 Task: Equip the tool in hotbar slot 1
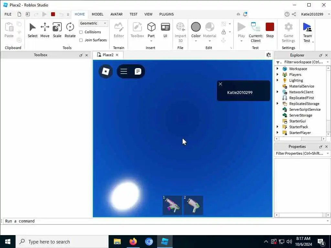[172, 205]
